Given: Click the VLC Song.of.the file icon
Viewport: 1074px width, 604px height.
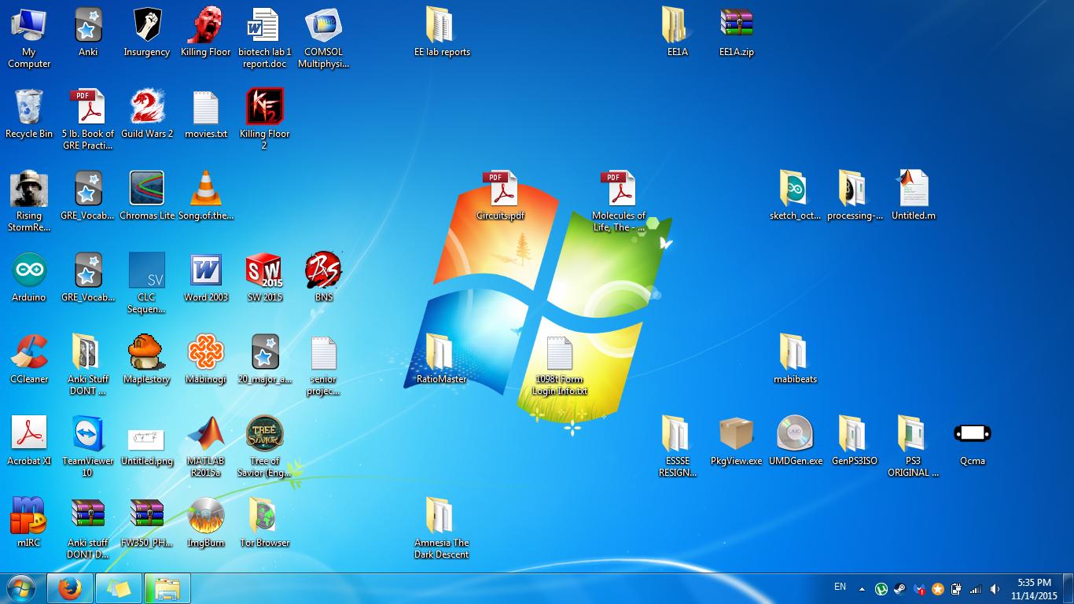Looking at the screenshot, I should click(205, 189).
